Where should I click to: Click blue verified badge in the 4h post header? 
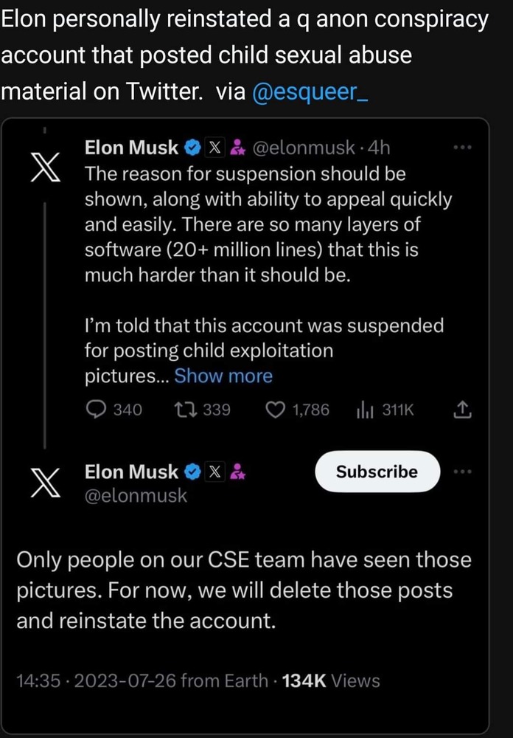[191, 148]
